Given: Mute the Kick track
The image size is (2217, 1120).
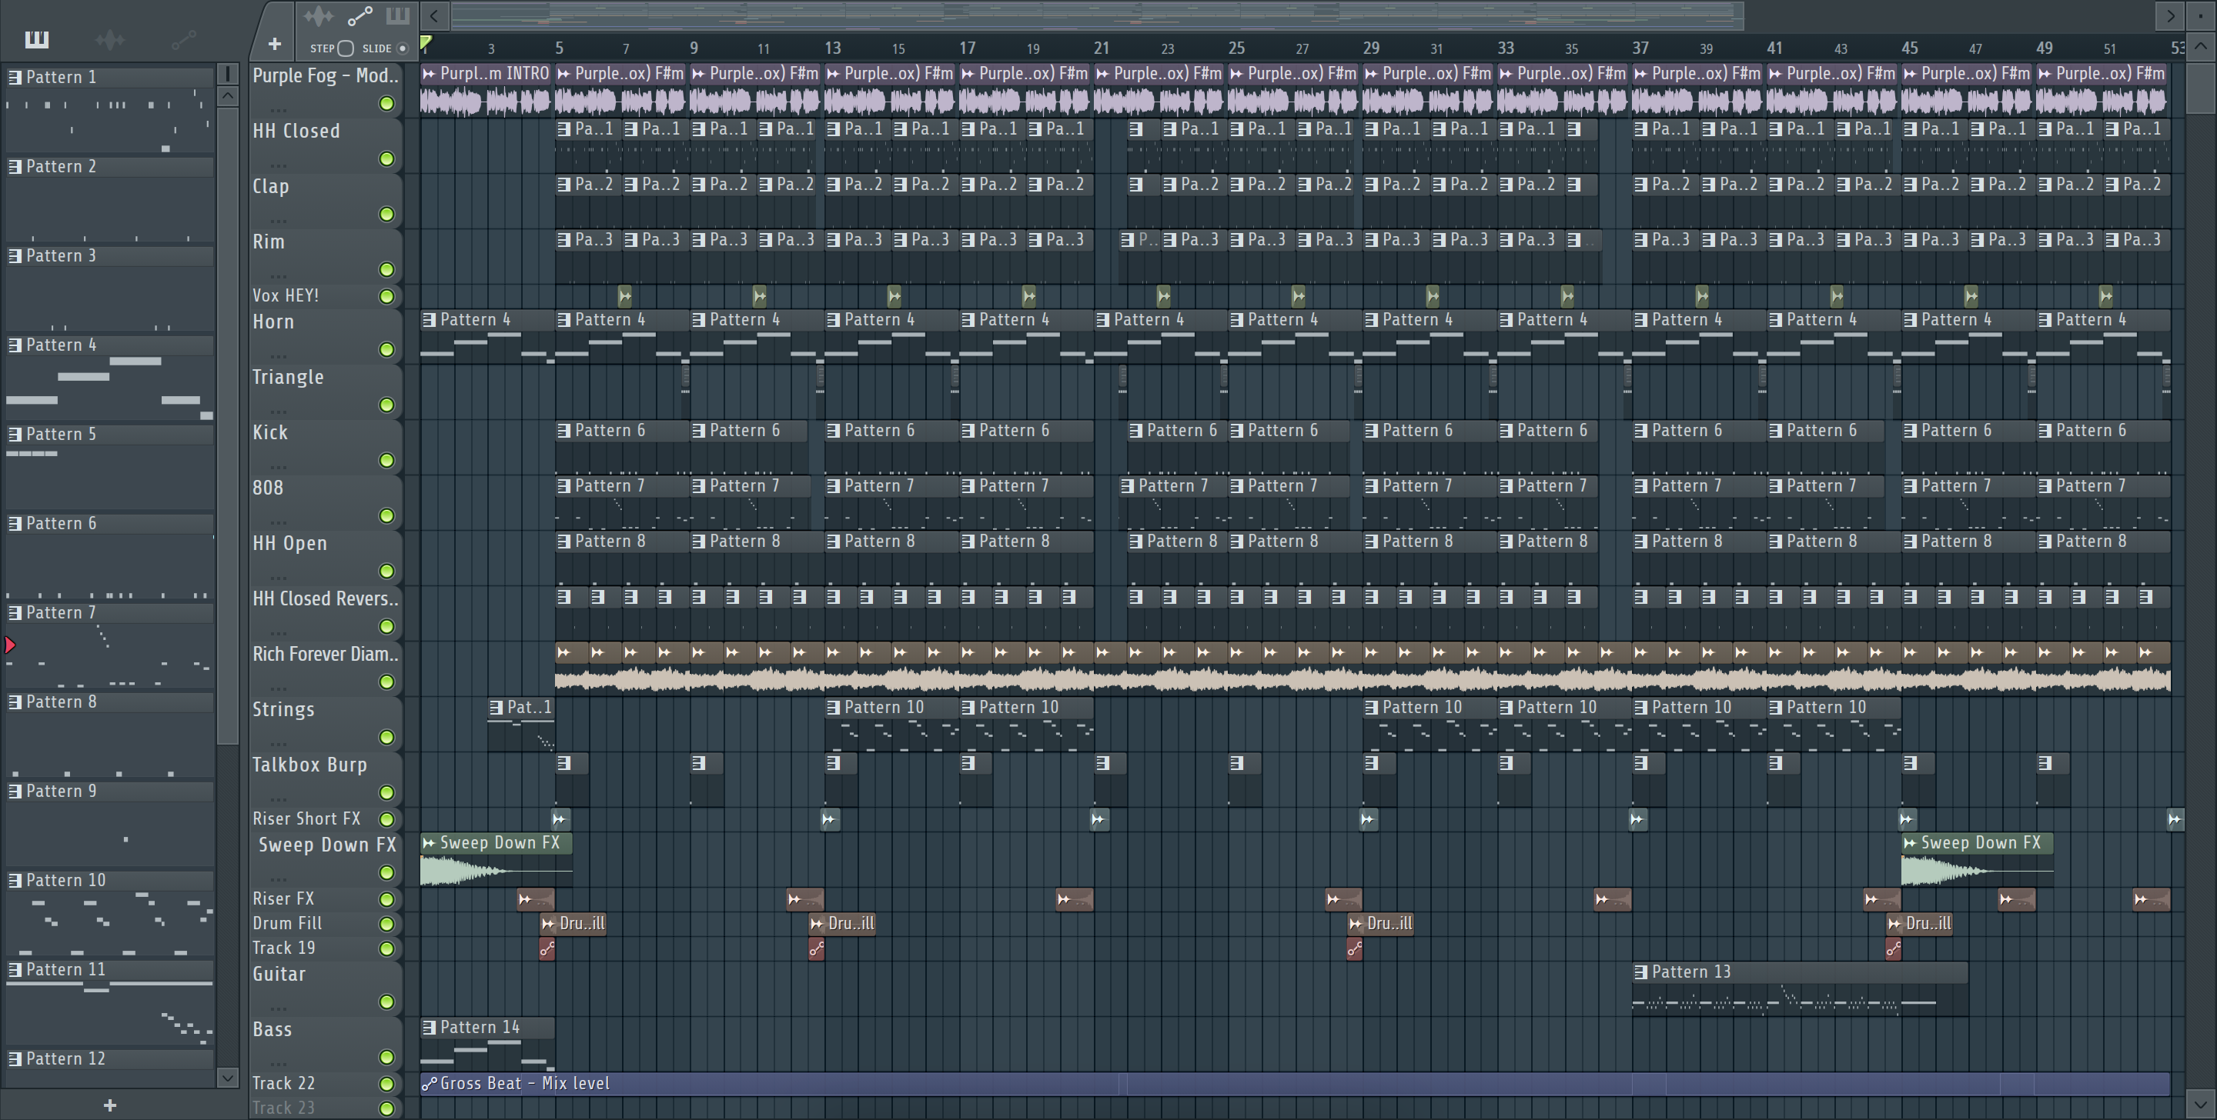Looking at the screenshot, I should (387, 460).
